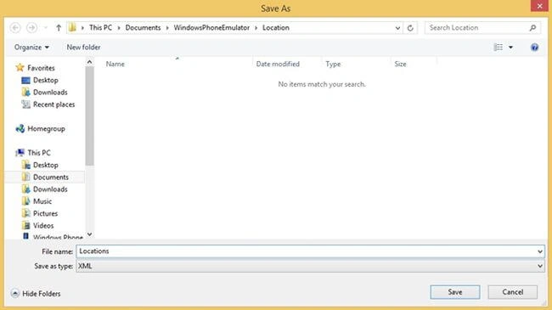Collapse the pane with Hide Folders
The image size is (552, 310).
[36, 294]
